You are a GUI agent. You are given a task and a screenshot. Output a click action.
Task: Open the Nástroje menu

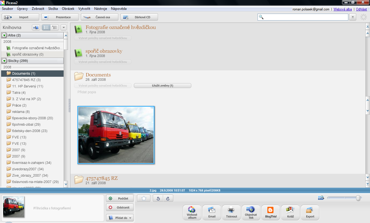point(100,9)
